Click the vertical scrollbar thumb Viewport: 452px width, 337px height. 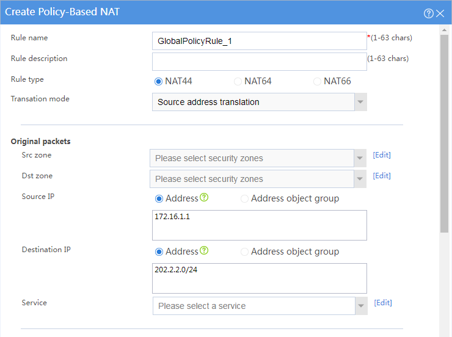(x=444, y=133)
